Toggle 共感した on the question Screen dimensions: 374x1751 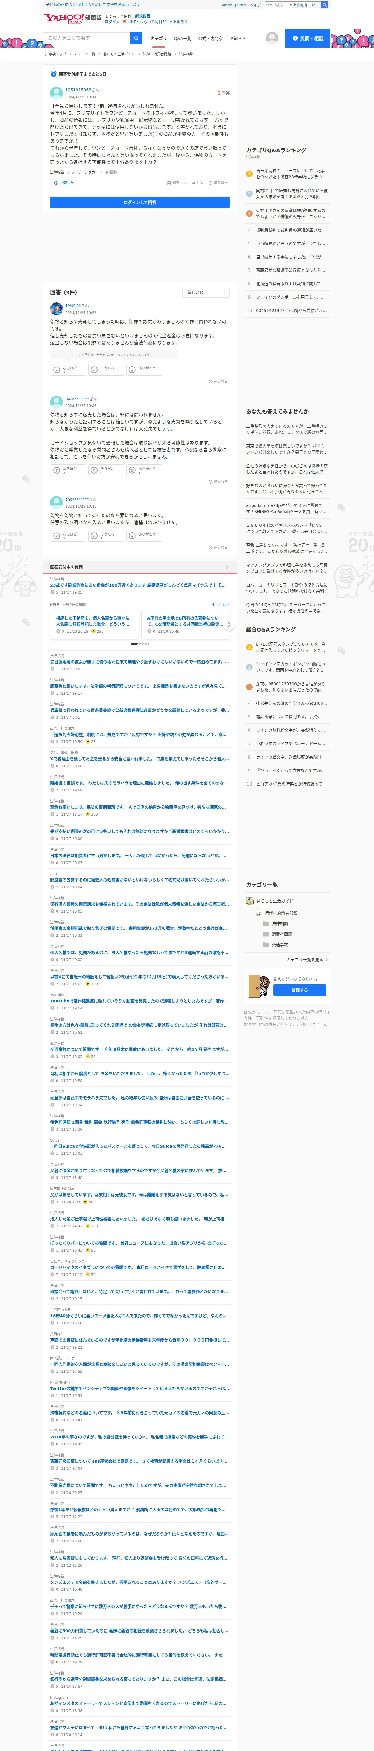click(x=63, y=183)
